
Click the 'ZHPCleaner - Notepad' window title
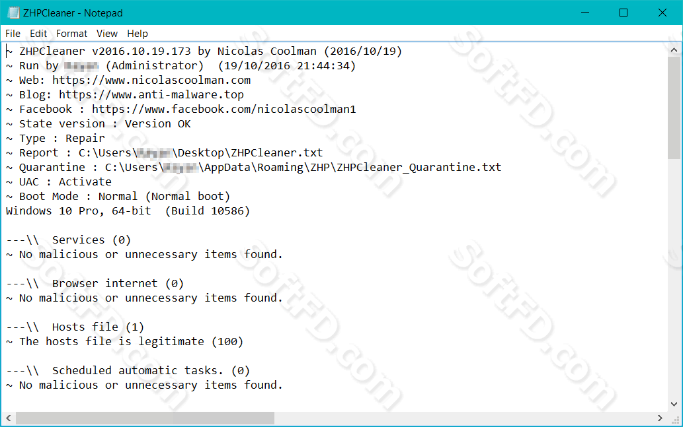pyautogui.click(x=73, y=13)
